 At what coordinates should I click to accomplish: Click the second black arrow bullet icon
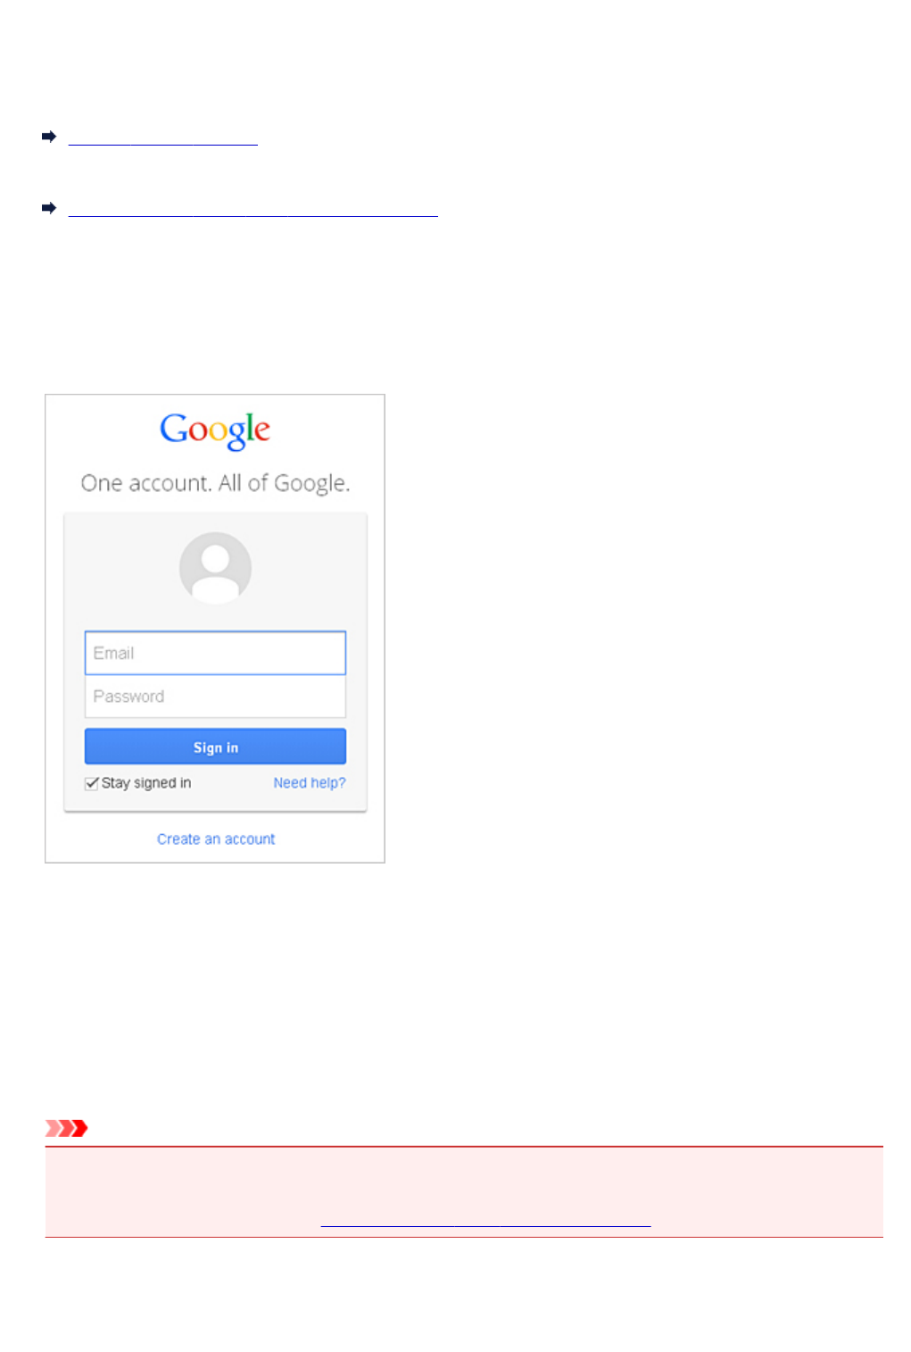(49, 208)
